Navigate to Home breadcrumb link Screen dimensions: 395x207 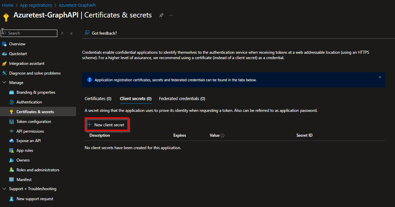click(8, 5)
